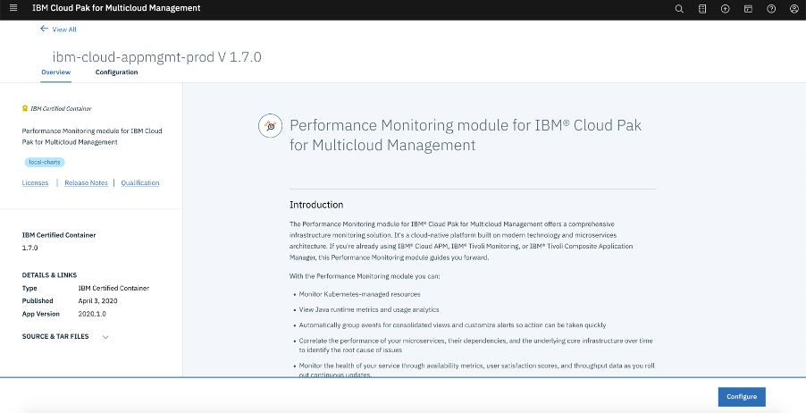Click the DETAILS & LINKS heading
Viewport: 806px width, 413px height.
tap(49, 275)
